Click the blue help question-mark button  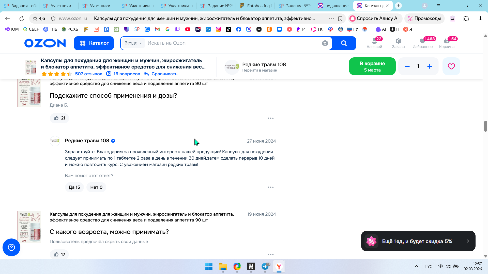(11, 247)
